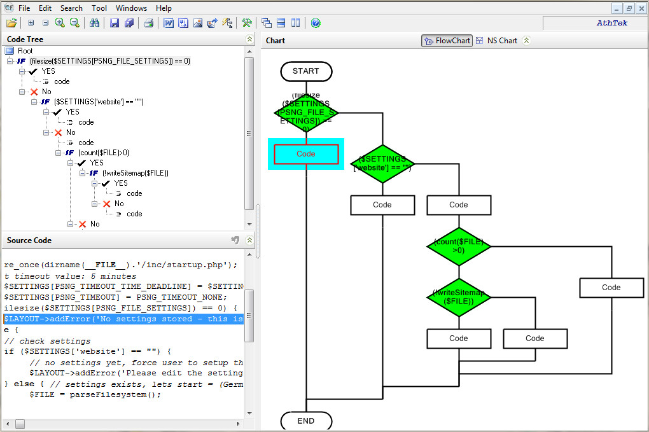Export the chart to Visio
The width and height of the screenshot is (649, 432).
[183, 22]
